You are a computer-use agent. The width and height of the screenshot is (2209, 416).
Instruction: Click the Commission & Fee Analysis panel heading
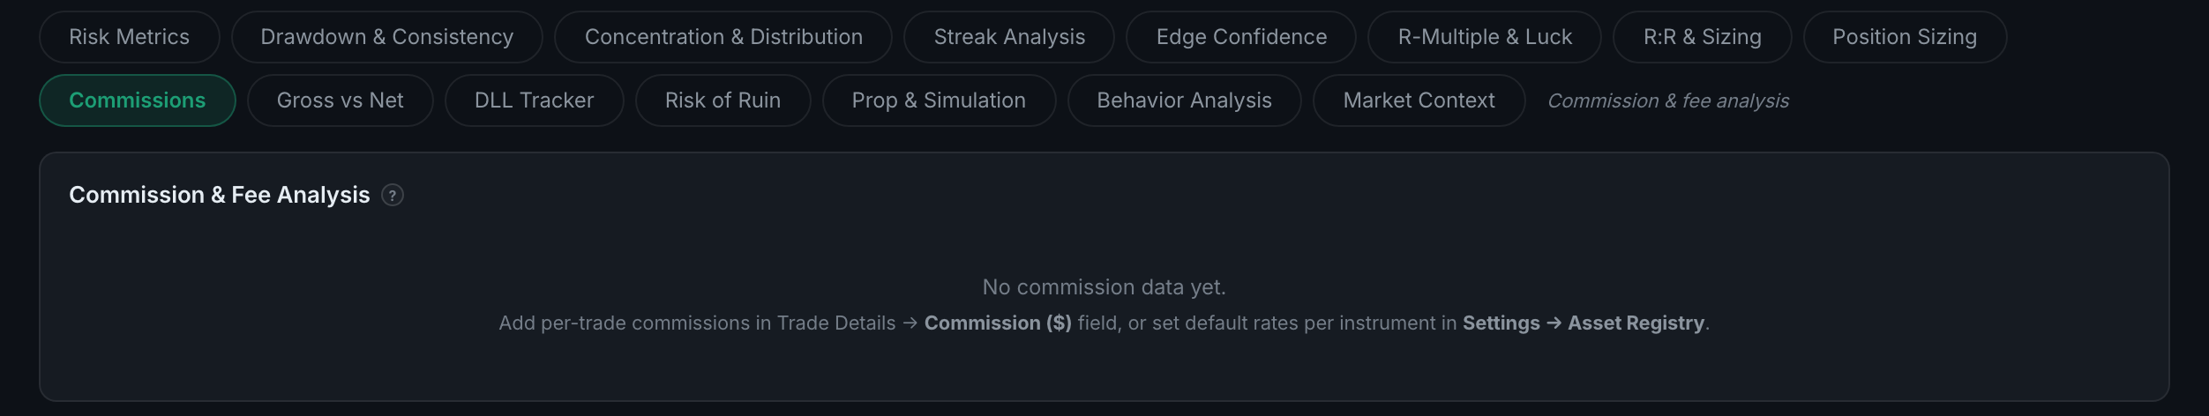point(220,195)
